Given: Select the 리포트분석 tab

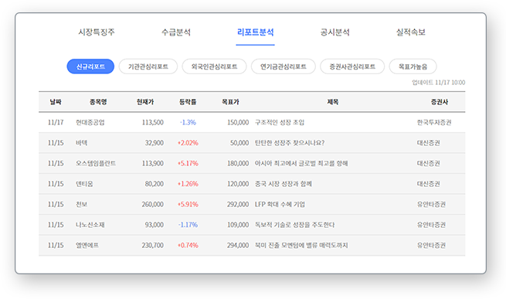Looking at the screenshot, I should coord(255,32).
